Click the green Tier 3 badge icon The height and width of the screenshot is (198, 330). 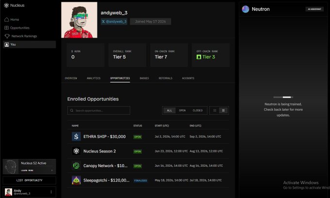coord(198,57)
